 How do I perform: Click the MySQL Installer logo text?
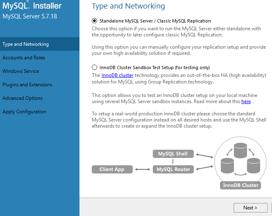(32, 6)
